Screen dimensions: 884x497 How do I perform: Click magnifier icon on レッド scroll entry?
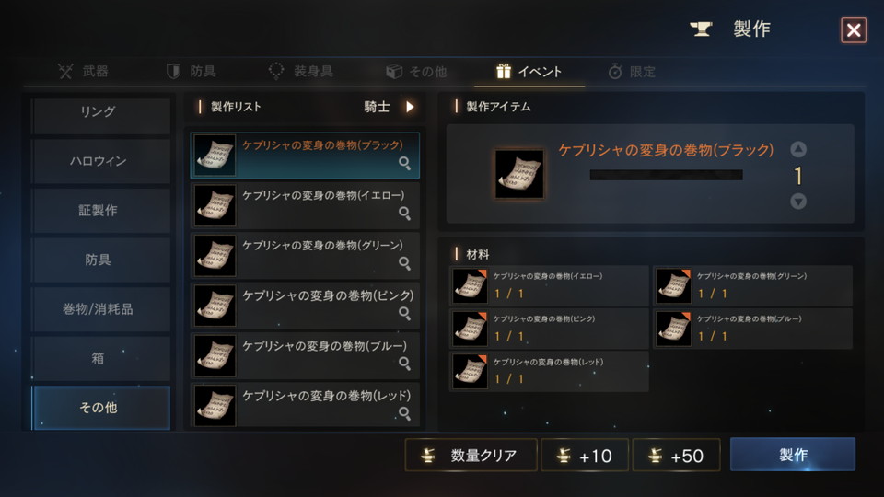[405, 413]
